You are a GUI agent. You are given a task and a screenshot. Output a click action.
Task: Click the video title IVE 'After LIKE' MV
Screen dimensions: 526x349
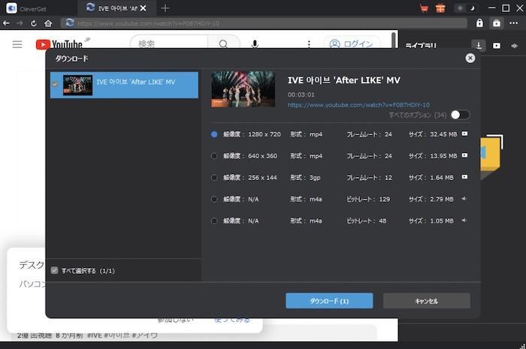pyautogui.click(x=344, y=80)
